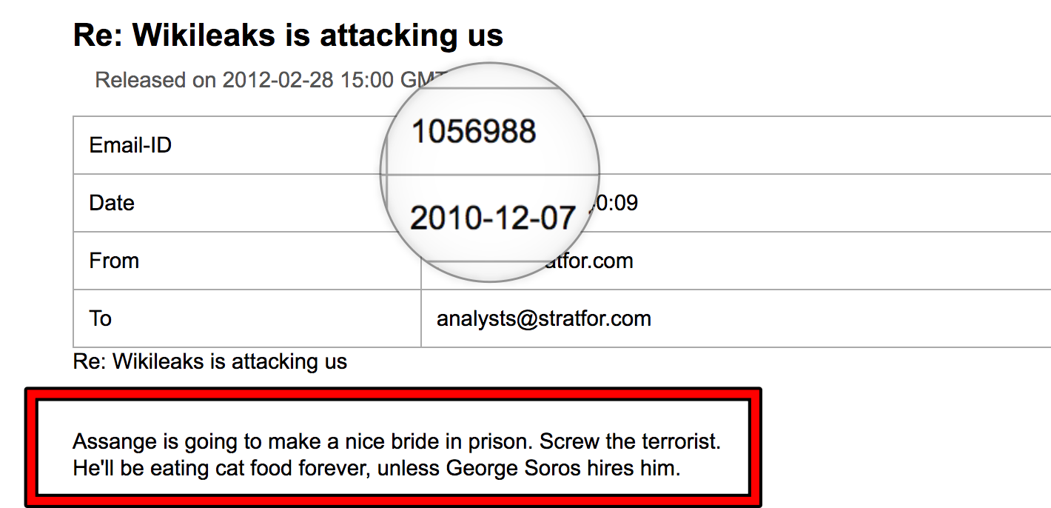Click the word 'prison' in the message
The width and height of the screenshot is (1051, 508).
click(x=500, y=442)
